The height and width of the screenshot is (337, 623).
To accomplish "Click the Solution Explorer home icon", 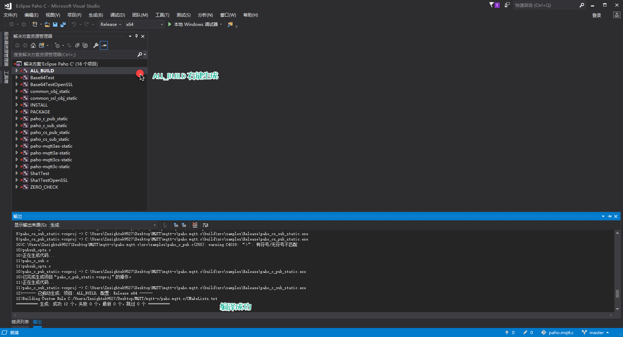I will 33,45.
